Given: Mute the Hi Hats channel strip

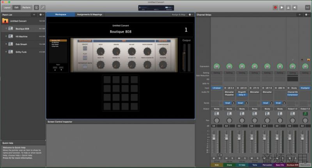Looking at the screenshot, I should (239, 158).
